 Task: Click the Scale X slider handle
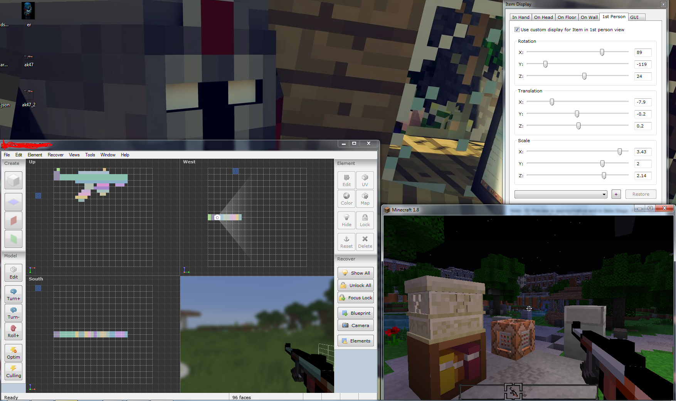(620, 152)
